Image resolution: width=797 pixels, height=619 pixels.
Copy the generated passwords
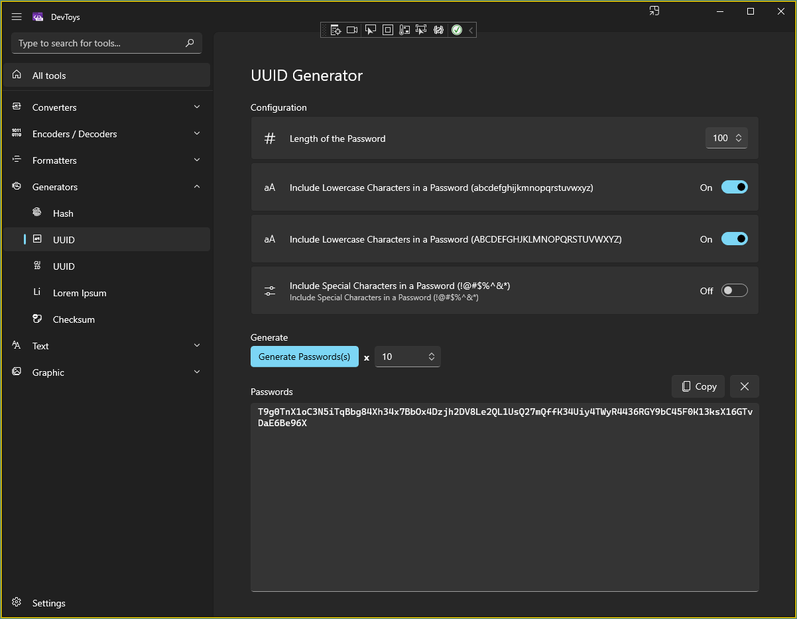coord(698,386)
